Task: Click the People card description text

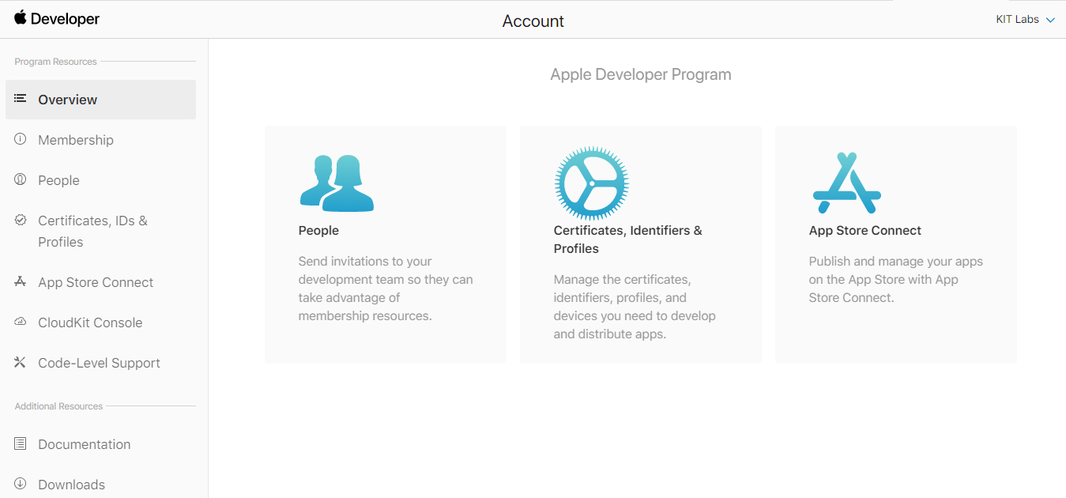Action: [x=386, y=289]
